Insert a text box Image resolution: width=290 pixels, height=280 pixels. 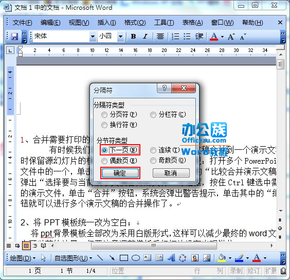148,258
